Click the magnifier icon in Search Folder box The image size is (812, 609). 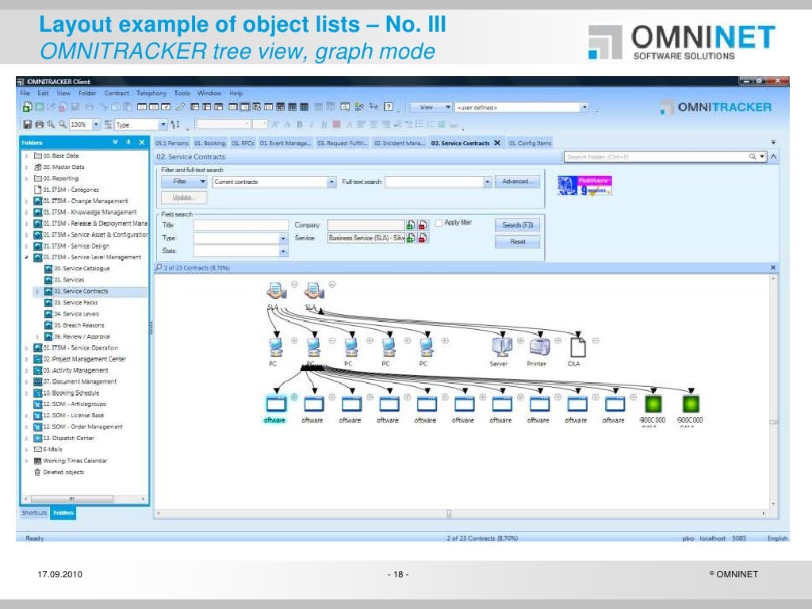pos(753,156)
